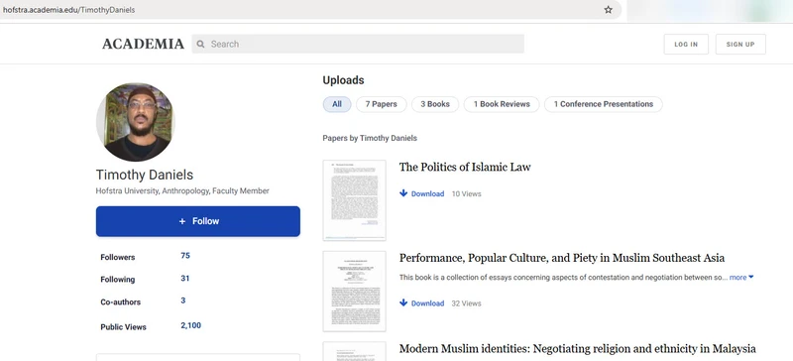
Task: Click in the Academia search field
Action: pyautogui.click(x=358, y=44)
